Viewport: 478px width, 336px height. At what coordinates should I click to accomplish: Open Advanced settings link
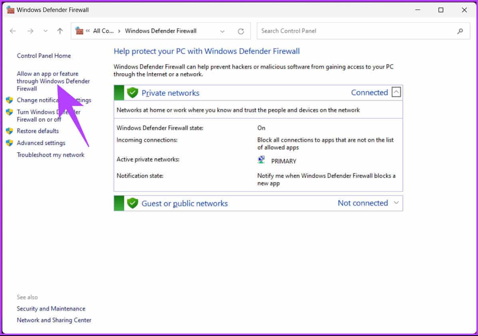(x=41, y=143)
